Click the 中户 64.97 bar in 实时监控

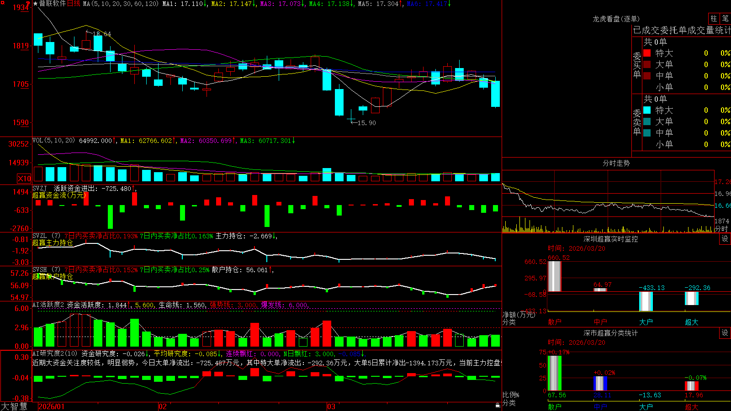pos(600,290)
